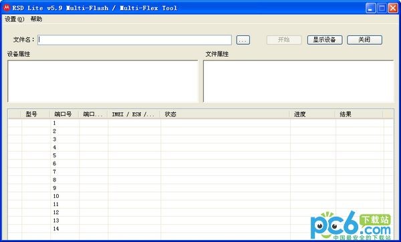Screen dimensions: 401x242
Task: Click the 端口号 column header
Action: 64,114
